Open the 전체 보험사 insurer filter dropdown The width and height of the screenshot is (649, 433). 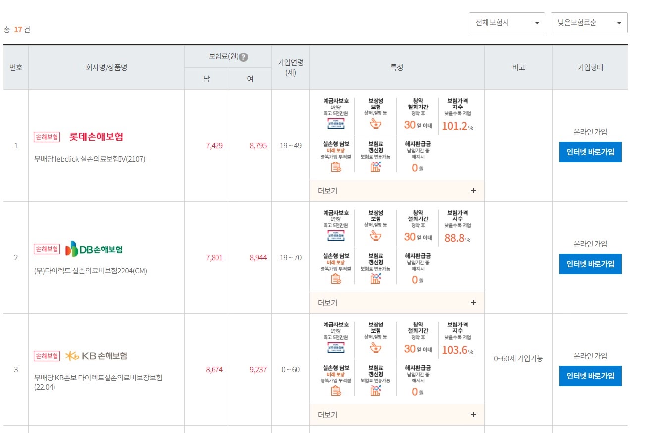point(507,23)
